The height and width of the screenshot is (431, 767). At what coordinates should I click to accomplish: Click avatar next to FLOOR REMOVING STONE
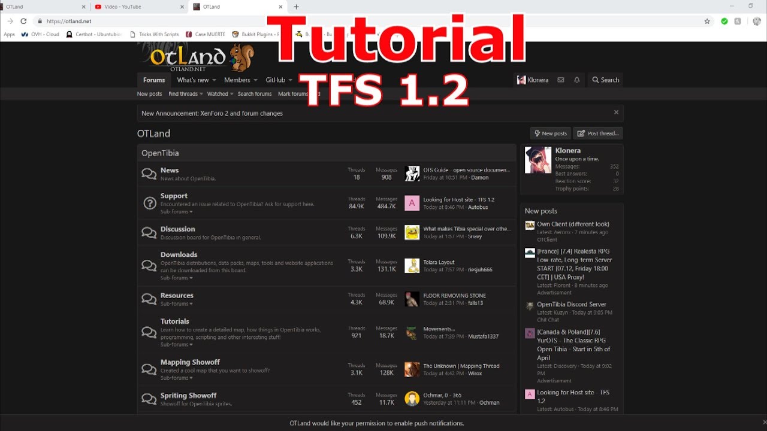point(412,299)
